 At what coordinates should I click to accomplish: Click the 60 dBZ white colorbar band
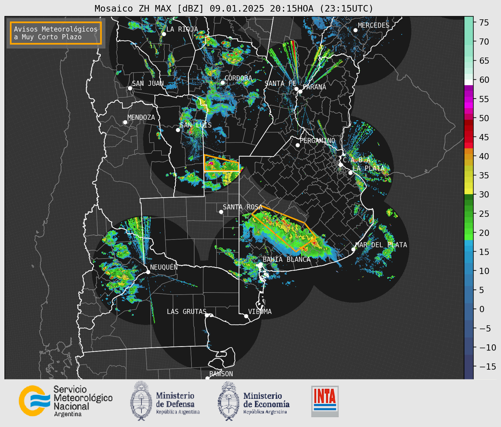pos(468,82)
